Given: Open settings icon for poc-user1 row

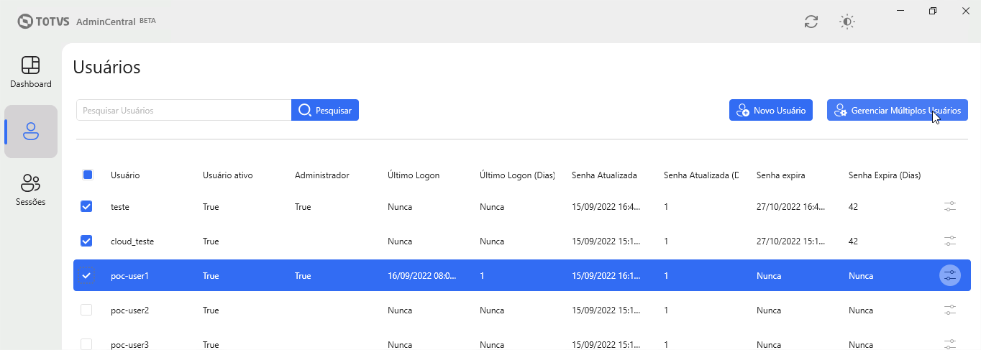Looking at the screenshot, I should (x=950, y=275).
